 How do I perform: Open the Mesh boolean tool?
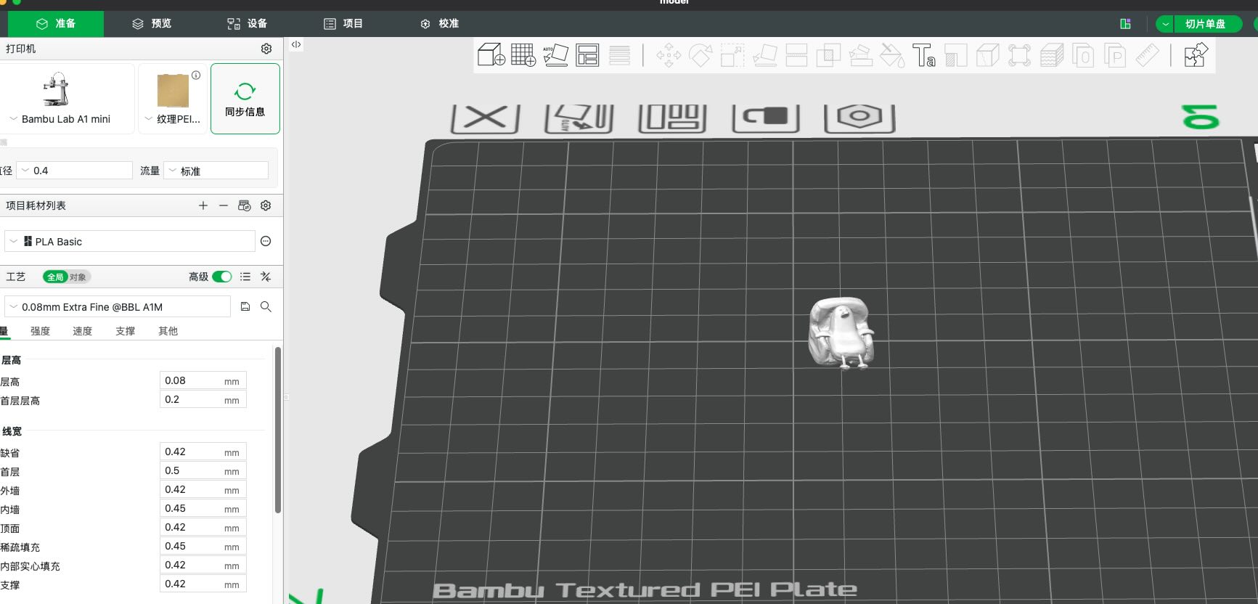[x=828, y=55]
